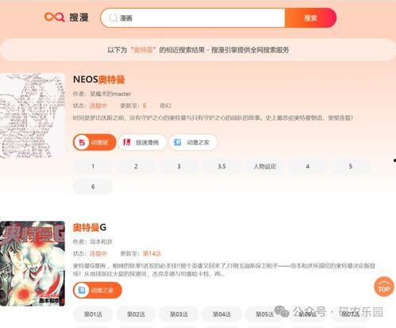Open 第01话 of 奥特曼G

(x=93, y=314)
